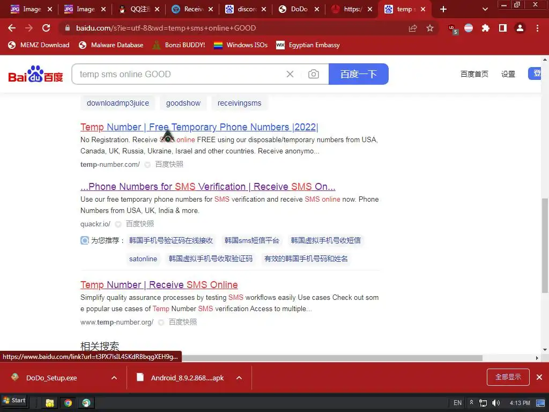This screenshot has width=549, height=412.
Task: Open 百度快照 for quackr.io
Action: coord(140,224)
